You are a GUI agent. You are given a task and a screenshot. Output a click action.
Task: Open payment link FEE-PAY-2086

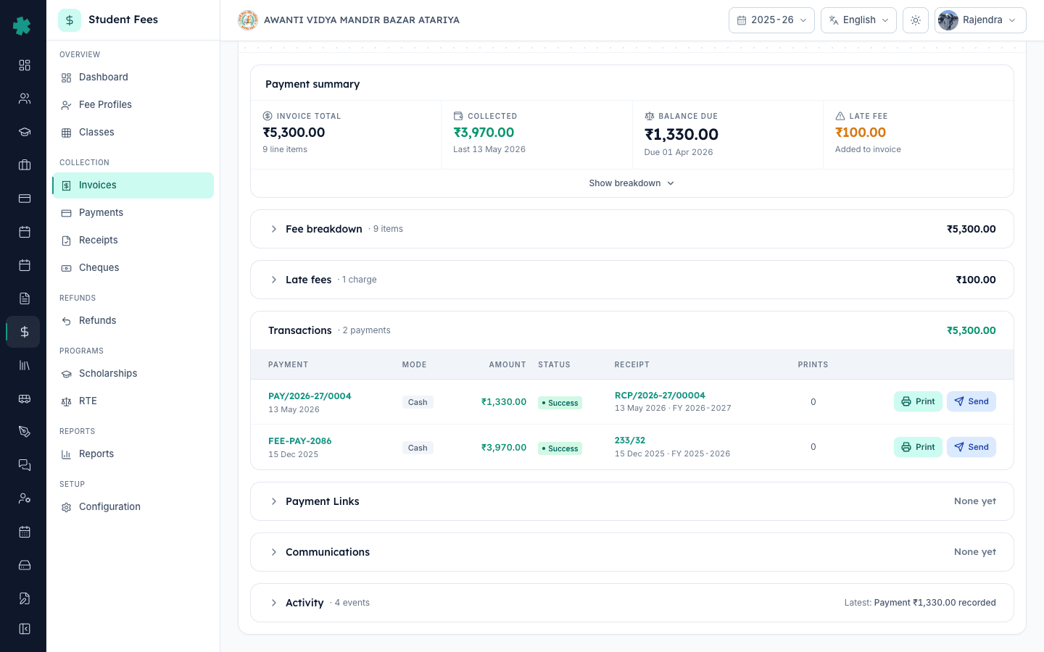(300, 441)
